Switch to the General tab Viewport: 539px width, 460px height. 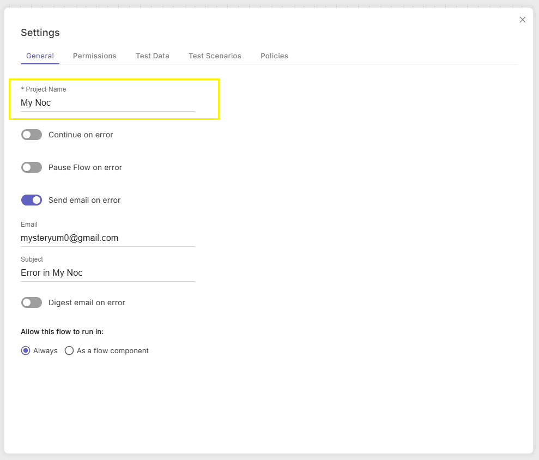[40, 56]
